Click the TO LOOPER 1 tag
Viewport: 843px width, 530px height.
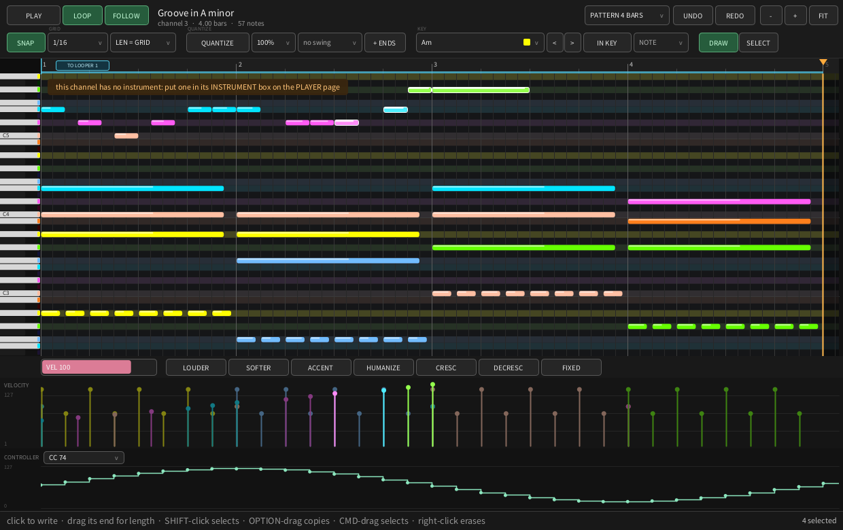(82, 65)
